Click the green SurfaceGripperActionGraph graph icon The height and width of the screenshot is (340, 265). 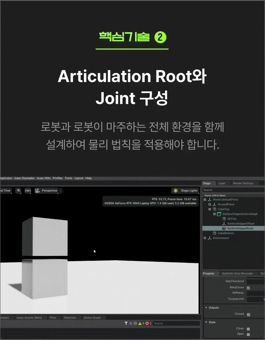[219, 214]
